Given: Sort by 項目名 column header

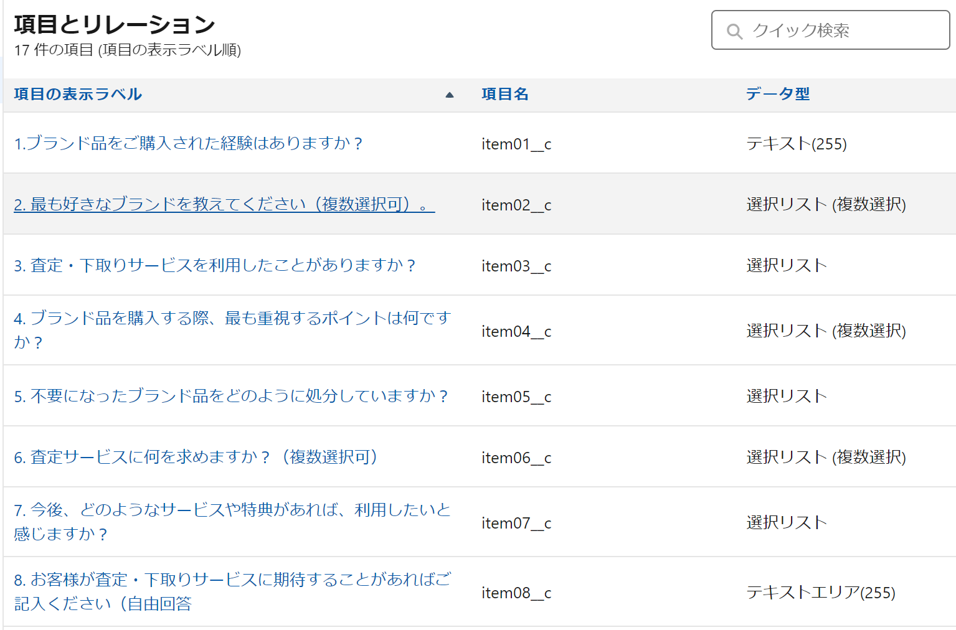Looking at the screenshot, I should coord(504,94).
